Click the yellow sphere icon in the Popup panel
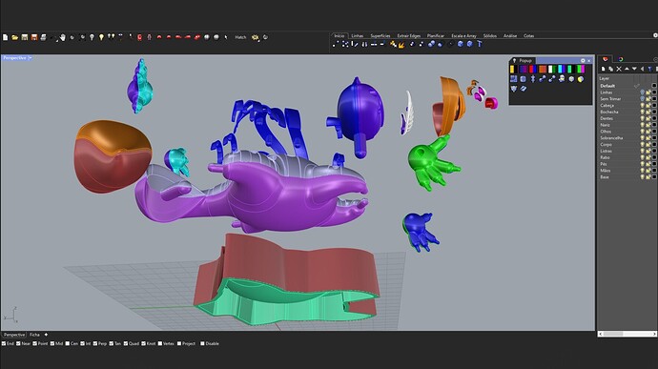 [x=581, y=79]
